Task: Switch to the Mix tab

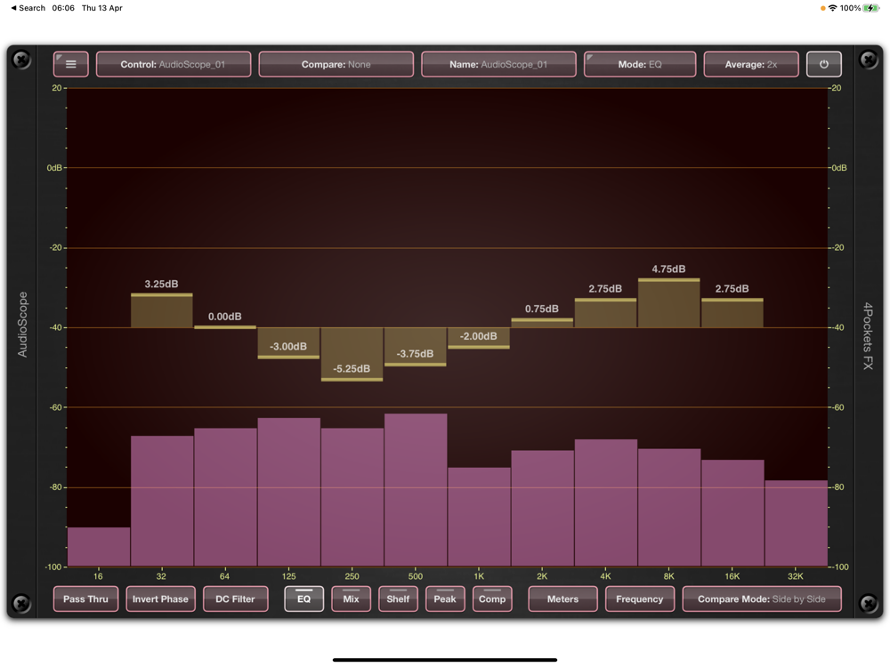Action: [351, 599]
